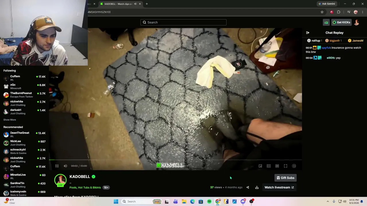Open File Explorer from taskbar
The image size is (367, 206).
pyautogui.click(x=184, y=201)
